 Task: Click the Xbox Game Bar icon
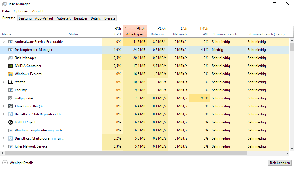pos(11,106)
